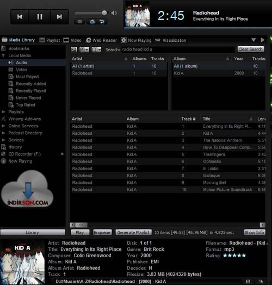272x285 pixels.
Task: Open Bookmarks in the sidebar
Action: coord(18,48)
